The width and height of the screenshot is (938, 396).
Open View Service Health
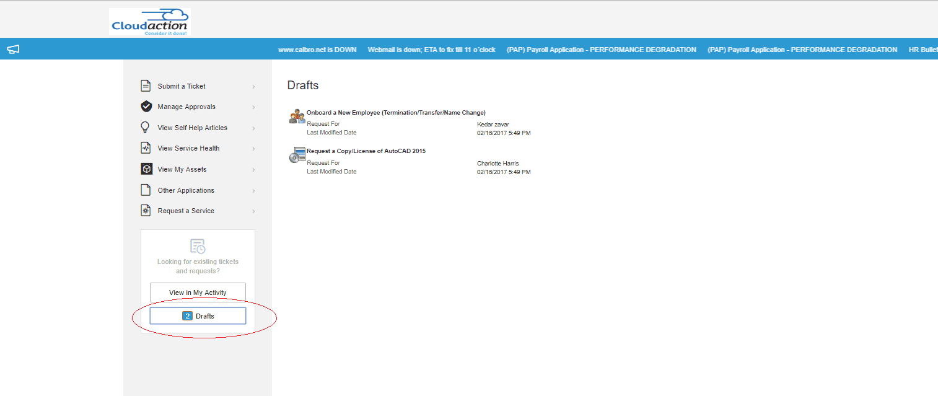coord(198,148)
